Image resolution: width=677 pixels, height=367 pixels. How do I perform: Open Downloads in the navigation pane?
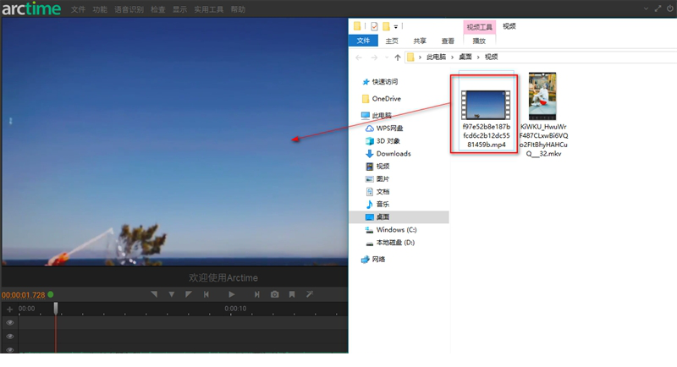(x=394, y=154)
